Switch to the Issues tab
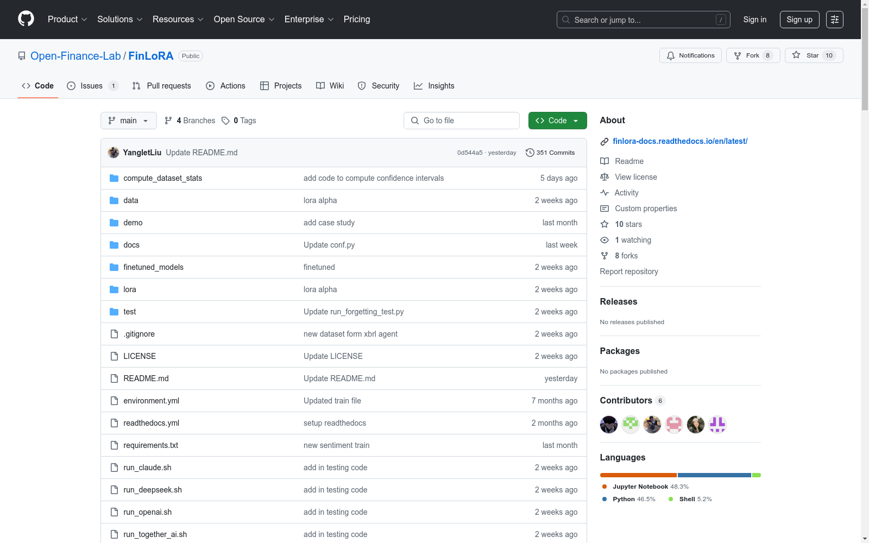This screenshot has width=869, height=543. coord(92,86)
